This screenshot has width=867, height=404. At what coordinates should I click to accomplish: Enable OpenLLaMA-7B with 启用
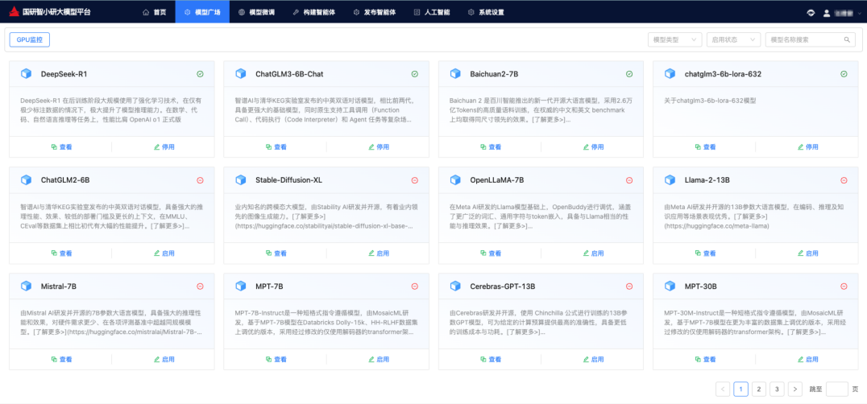pos(593,254)
